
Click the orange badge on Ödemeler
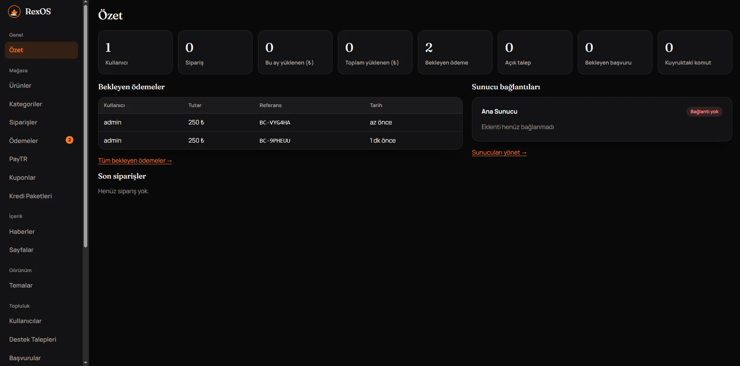coord(70,140)
